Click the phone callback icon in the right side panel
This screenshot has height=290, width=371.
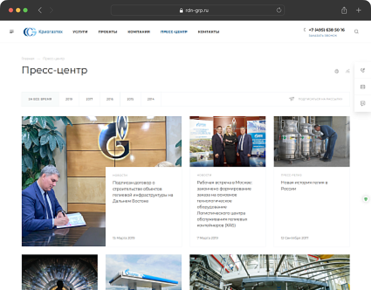click(x=363, y=70)
